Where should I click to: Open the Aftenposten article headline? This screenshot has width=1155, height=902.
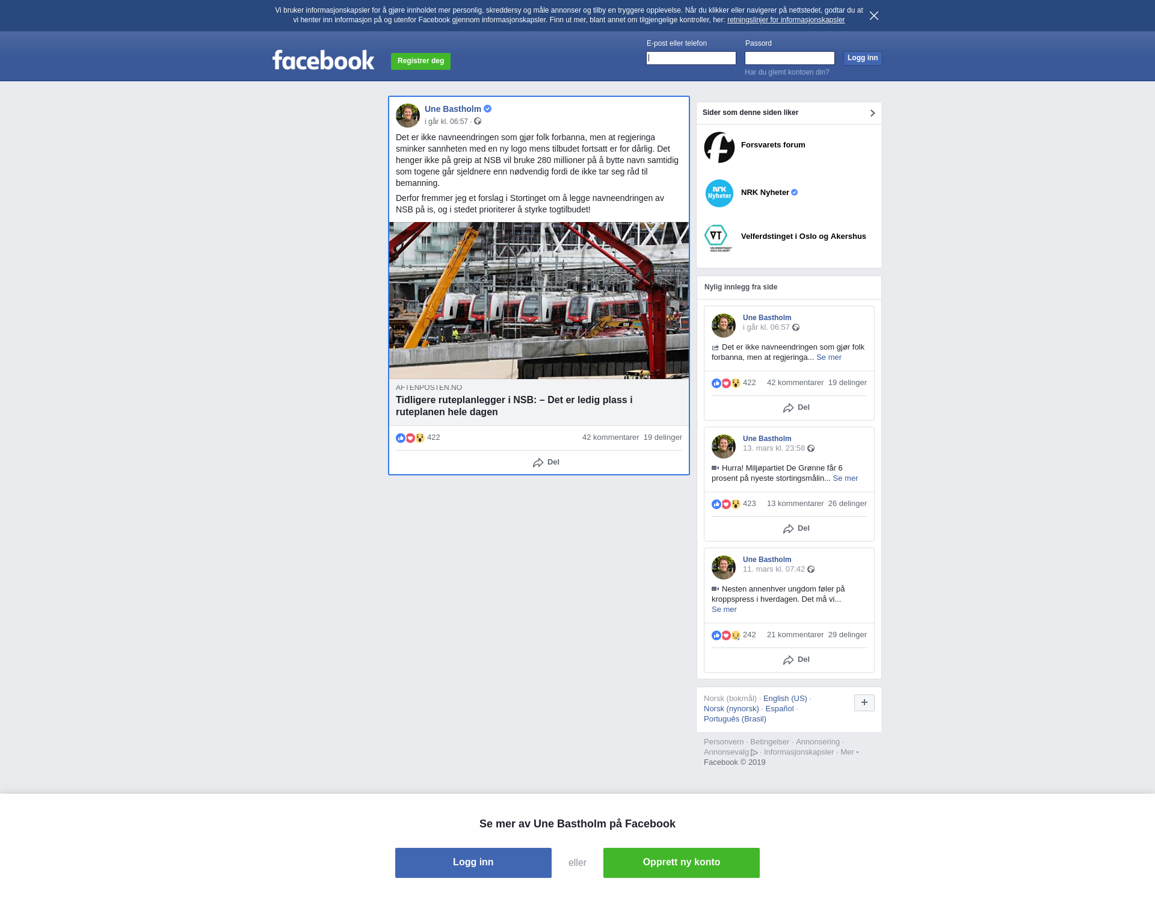(514, 406)
